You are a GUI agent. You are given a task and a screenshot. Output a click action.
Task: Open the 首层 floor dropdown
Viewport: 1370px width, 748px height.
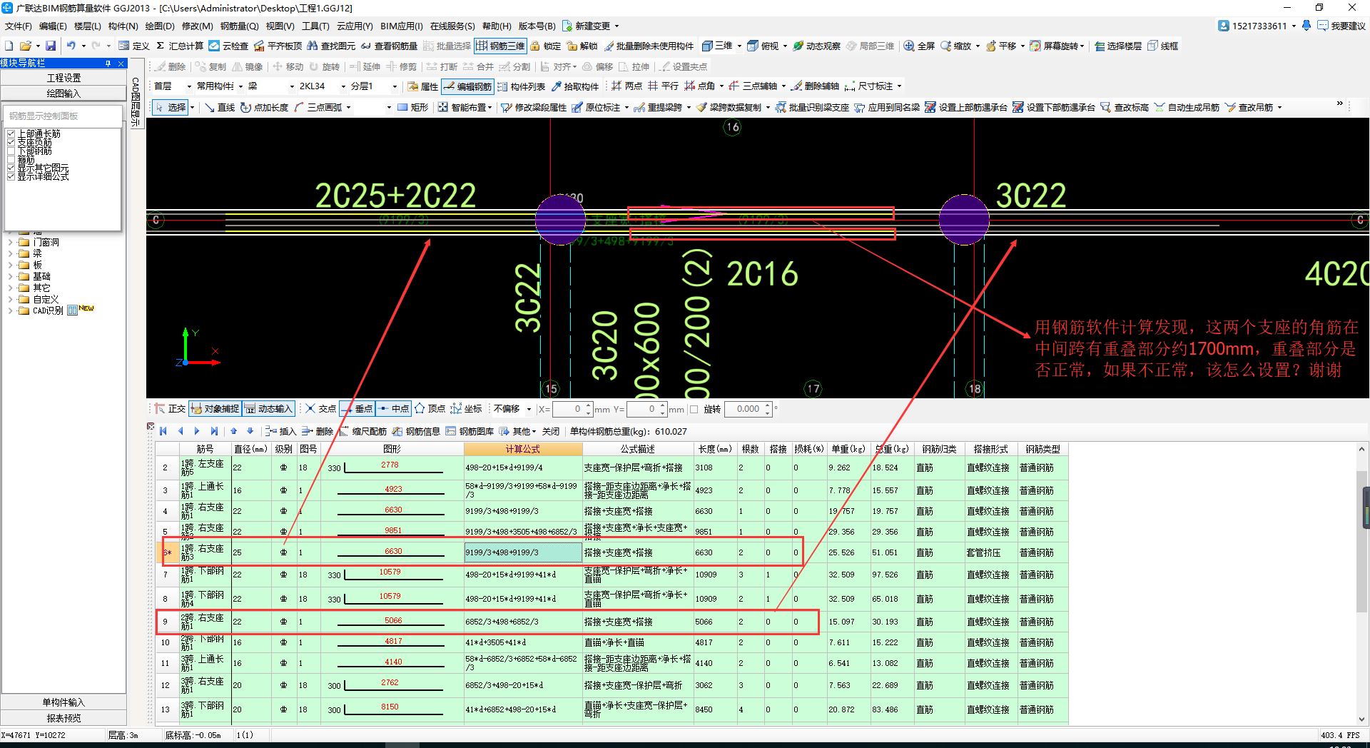189,86
